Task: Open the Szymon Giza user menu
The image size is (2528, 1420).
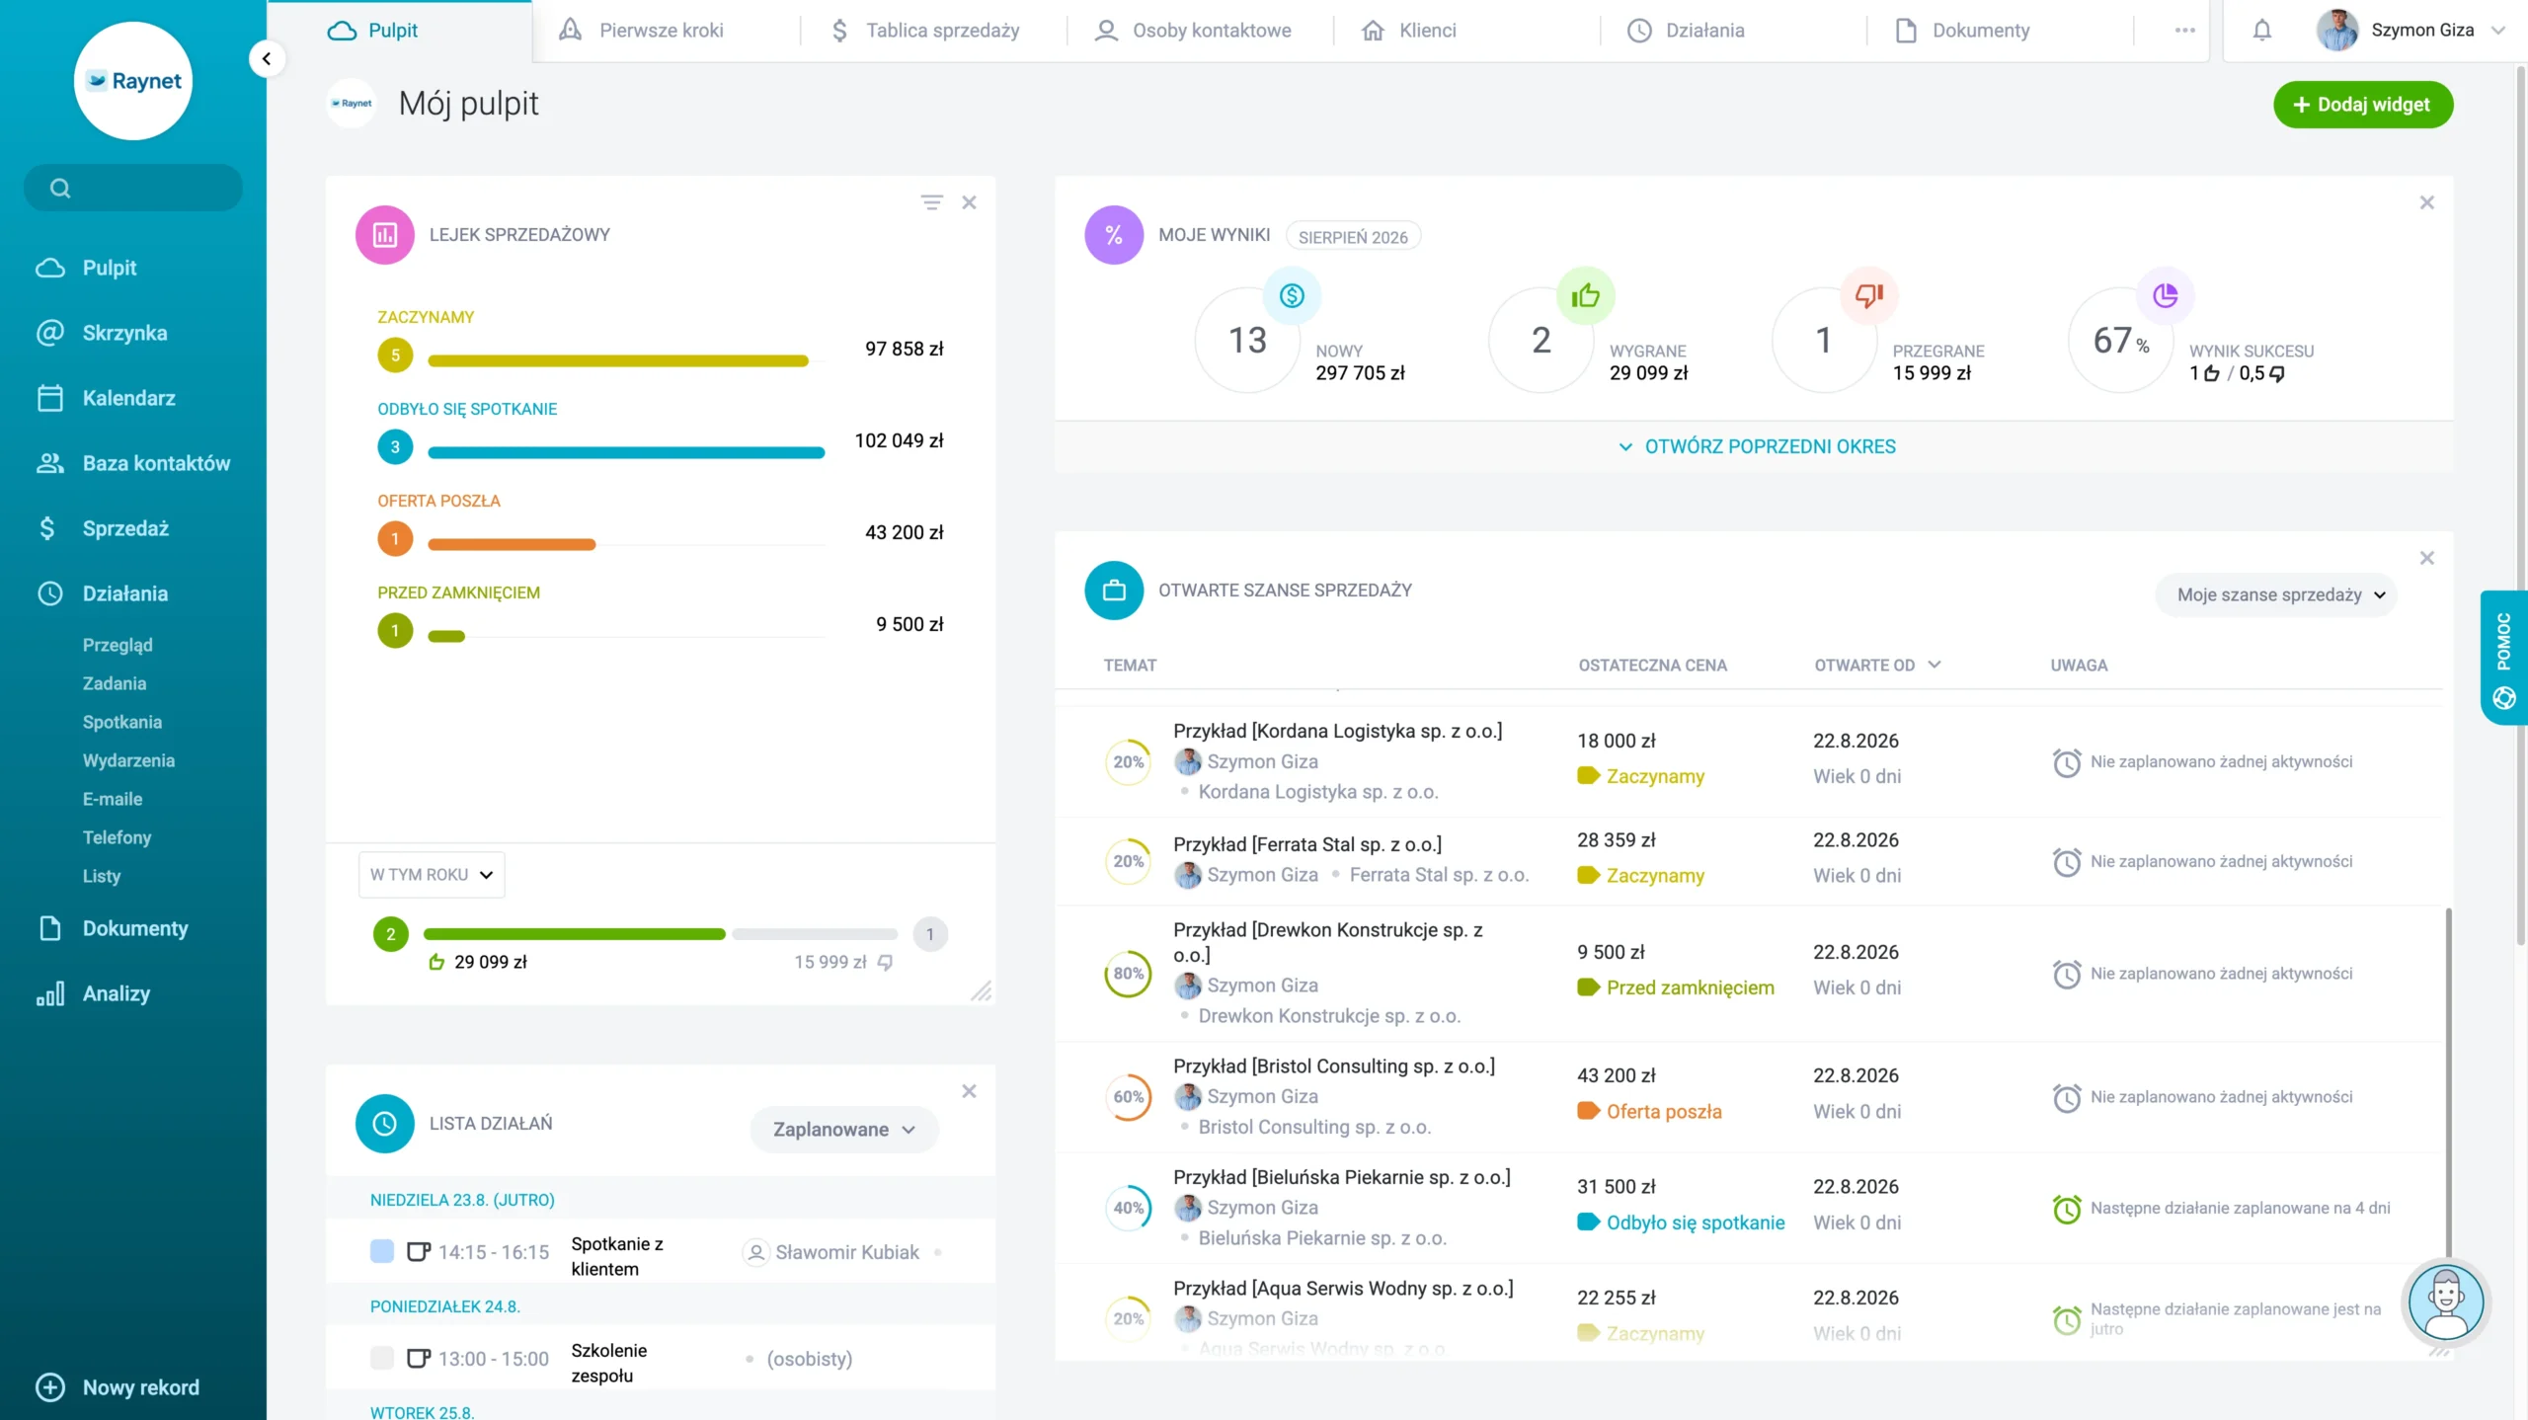Action: coord(2410,31)
